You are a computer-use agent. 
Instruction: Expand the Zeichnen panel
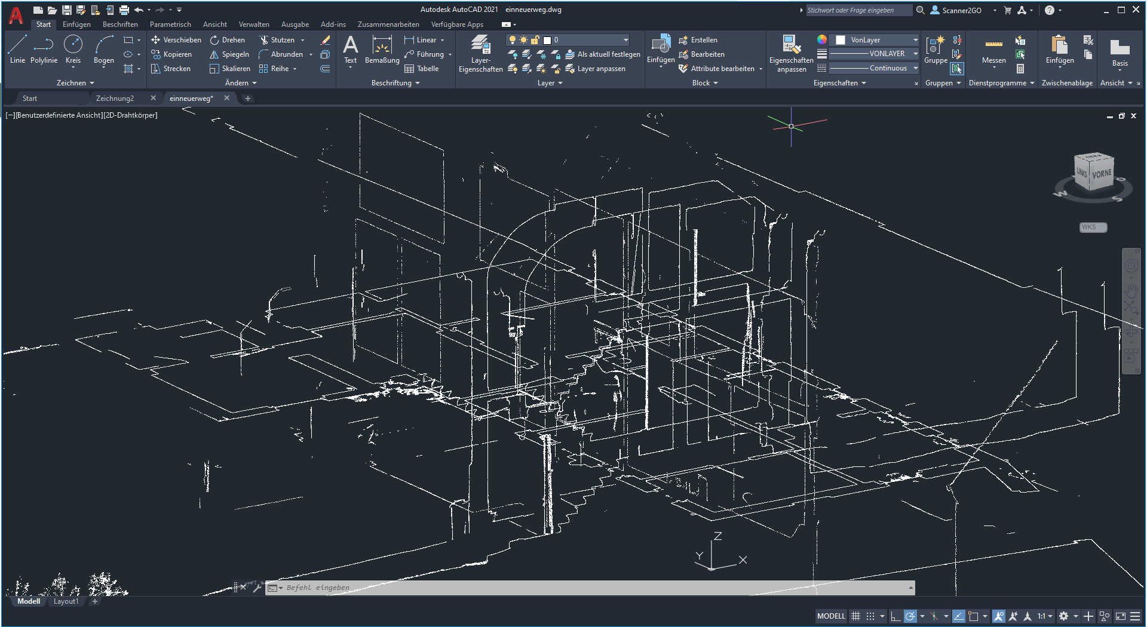click(x=75, y=83)
